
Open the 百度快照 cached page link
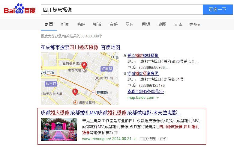coord(148,139)
